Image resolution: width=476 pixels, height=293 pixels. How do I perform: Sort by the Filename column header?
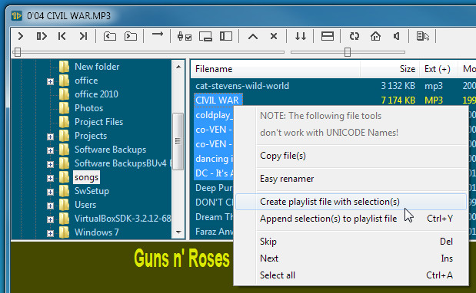[275, 69]
